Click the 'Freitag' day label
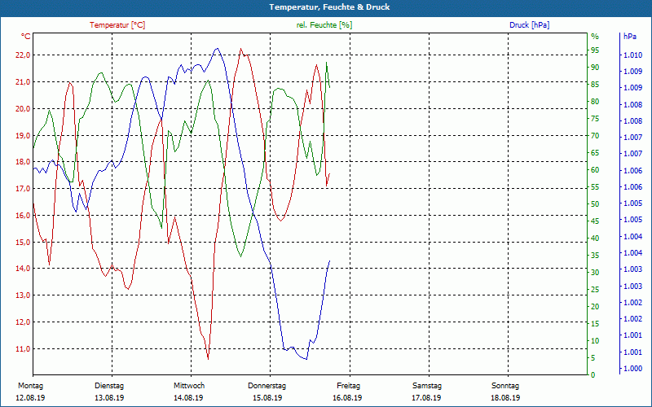Screen dimensions: 652x407 pyautogui.click(x=349, y=386)
